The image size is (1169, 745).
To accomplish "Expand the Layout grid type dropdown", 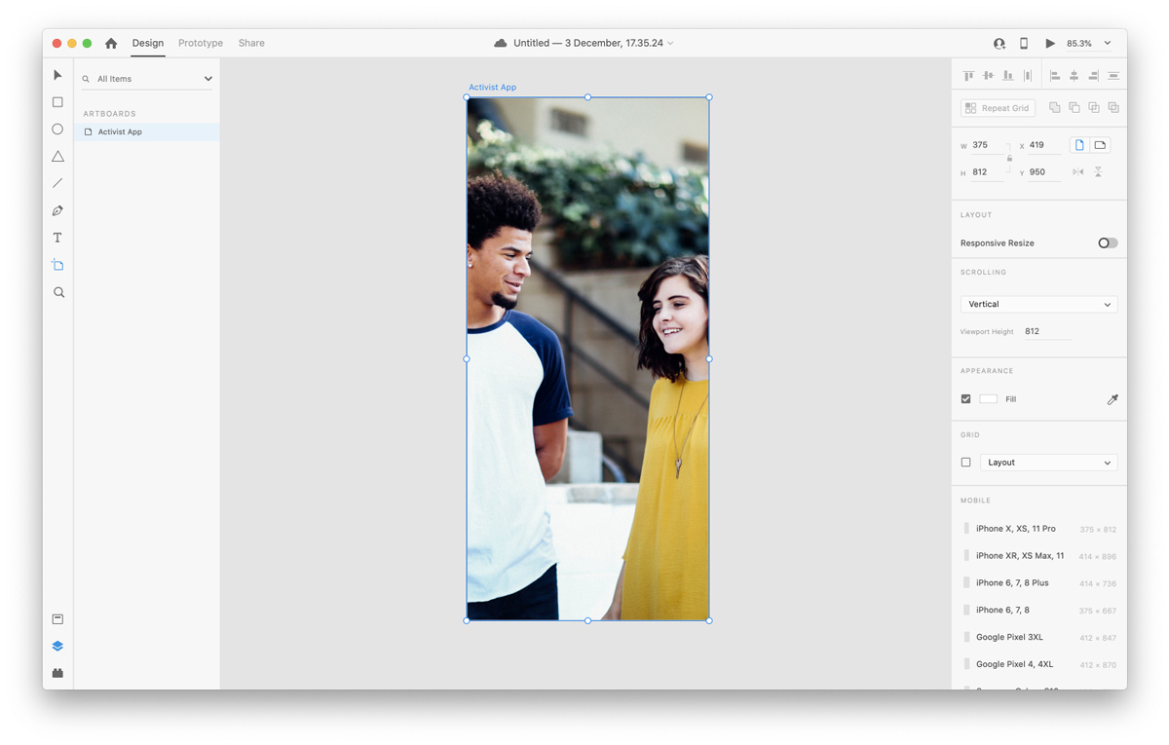I will 1048,463.
